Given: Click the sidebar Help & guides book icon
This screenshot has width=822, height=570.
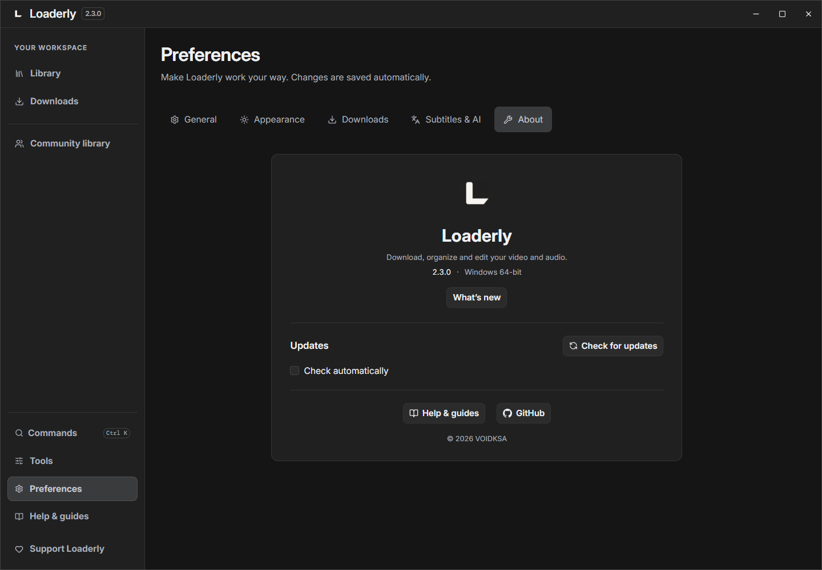Looking at the screenshot, I should tap(19, 516).
